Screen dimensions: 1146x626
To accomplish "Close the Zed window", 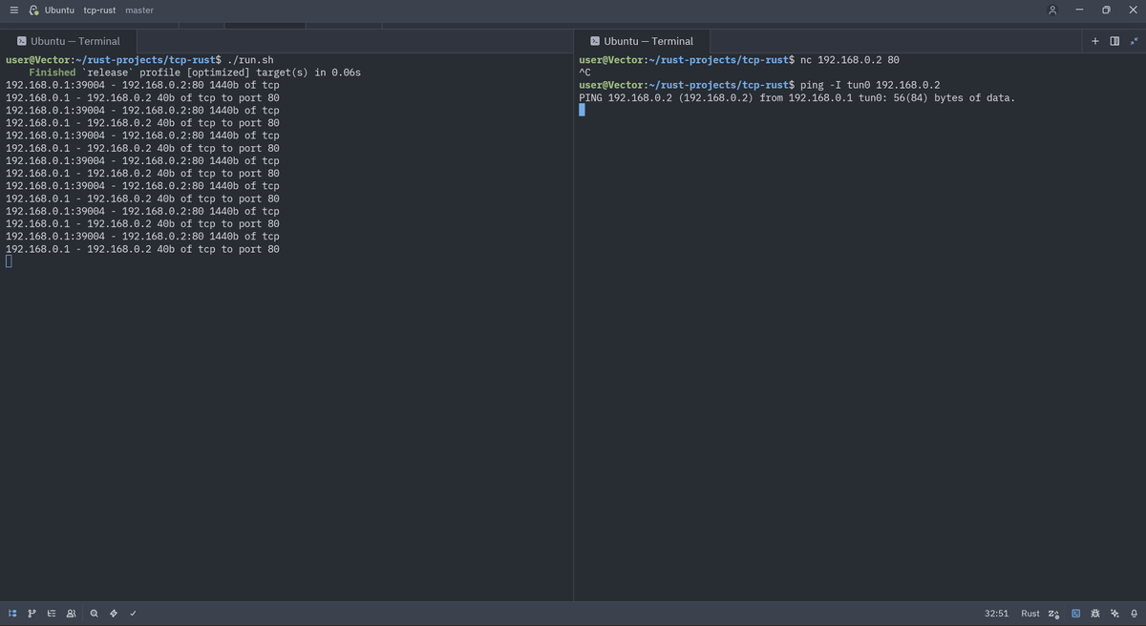I will pyautogui.click(x=1133, y=10).
